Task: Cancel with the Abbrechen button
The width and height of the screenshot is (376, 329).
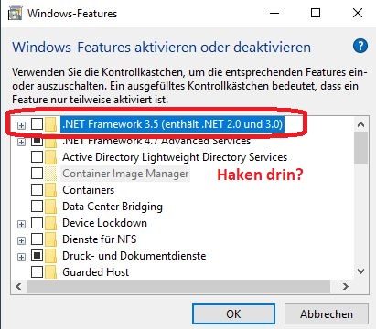Action: pyautogui.click(x=327, y=314)
